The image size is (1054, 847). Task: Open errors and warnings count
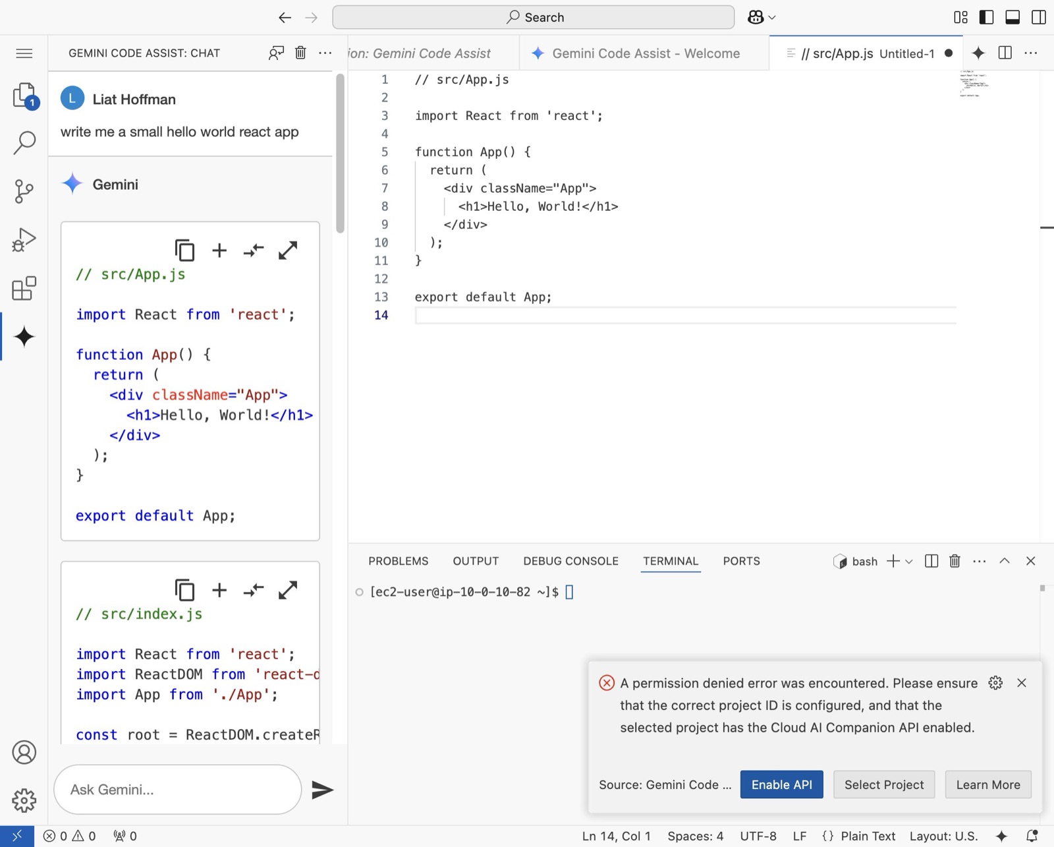69,836
